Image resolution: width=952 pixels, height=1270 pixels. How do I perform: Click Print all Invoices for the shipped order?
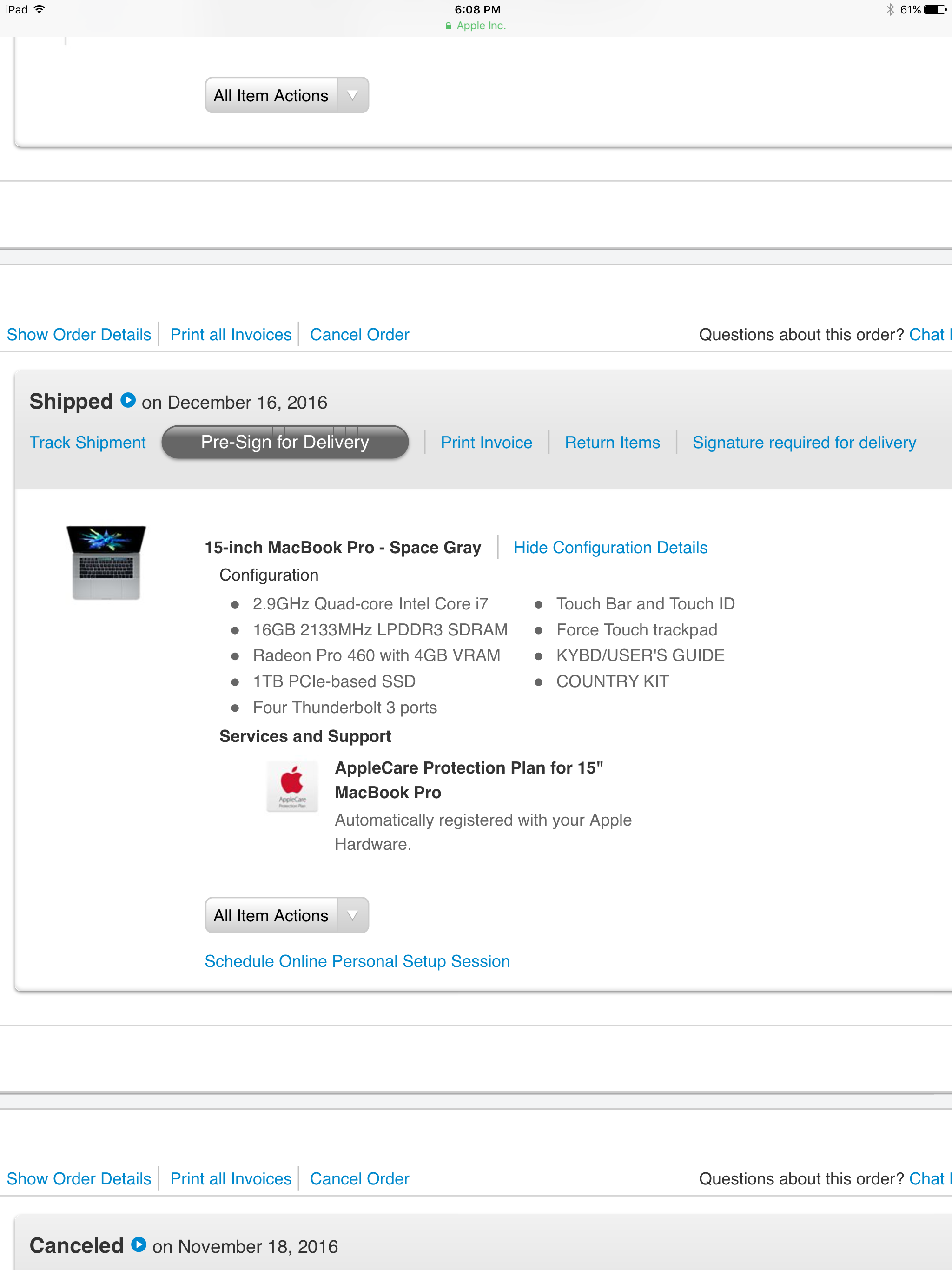[x=231, y=334]
